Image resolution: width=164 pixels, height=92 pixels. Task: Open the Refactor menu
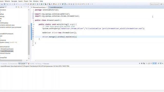point(7,1)
